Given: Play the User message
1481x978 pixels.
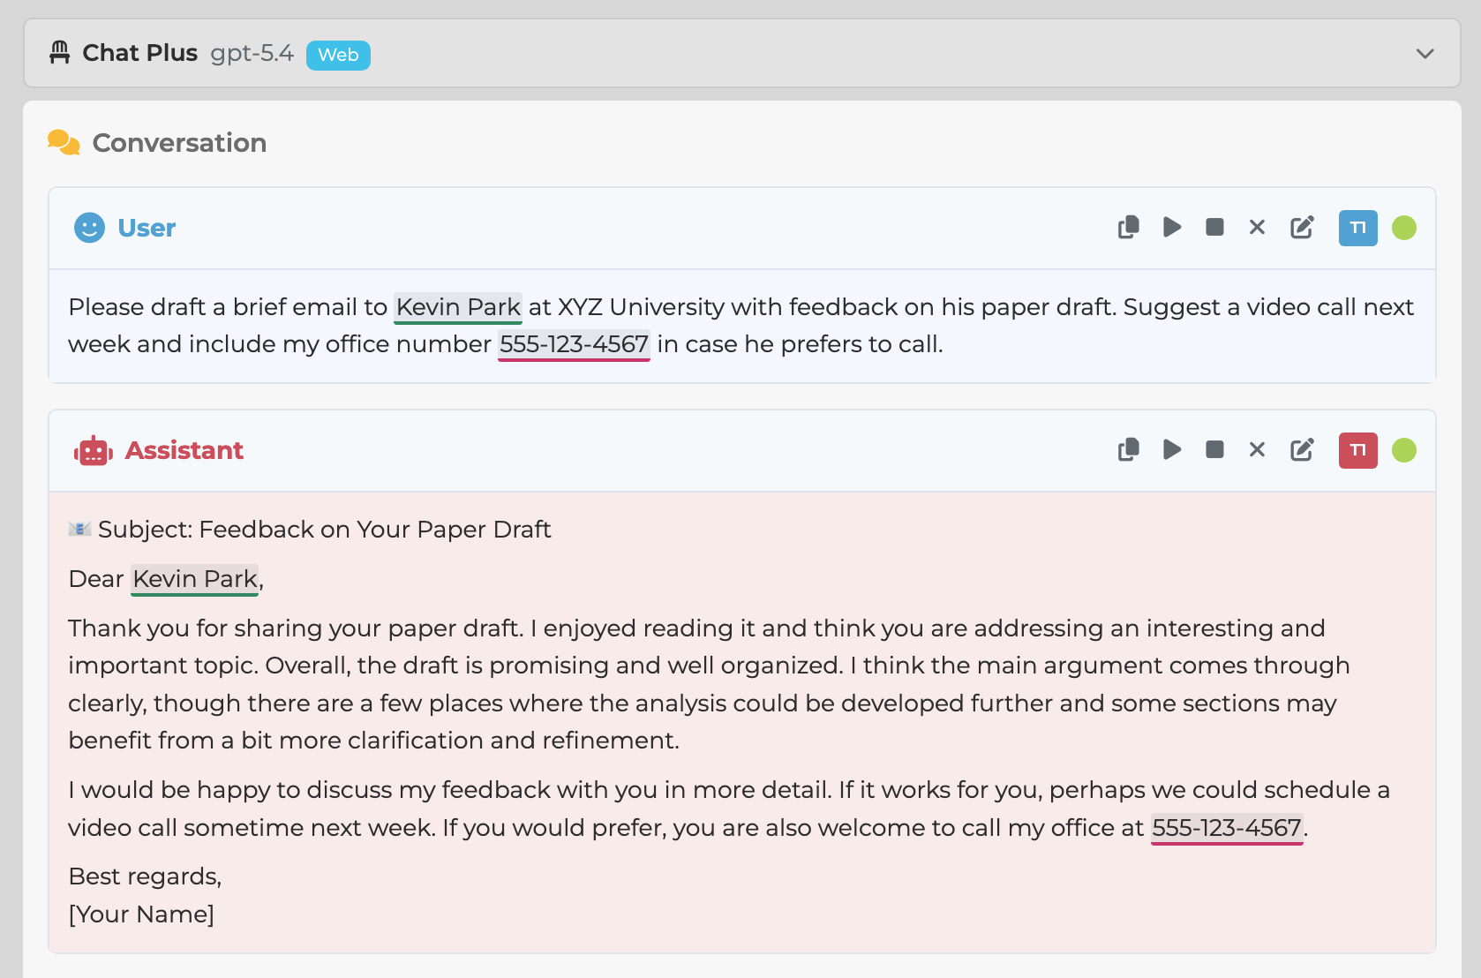Looking at the screenshot, I should click(1172, 228).
